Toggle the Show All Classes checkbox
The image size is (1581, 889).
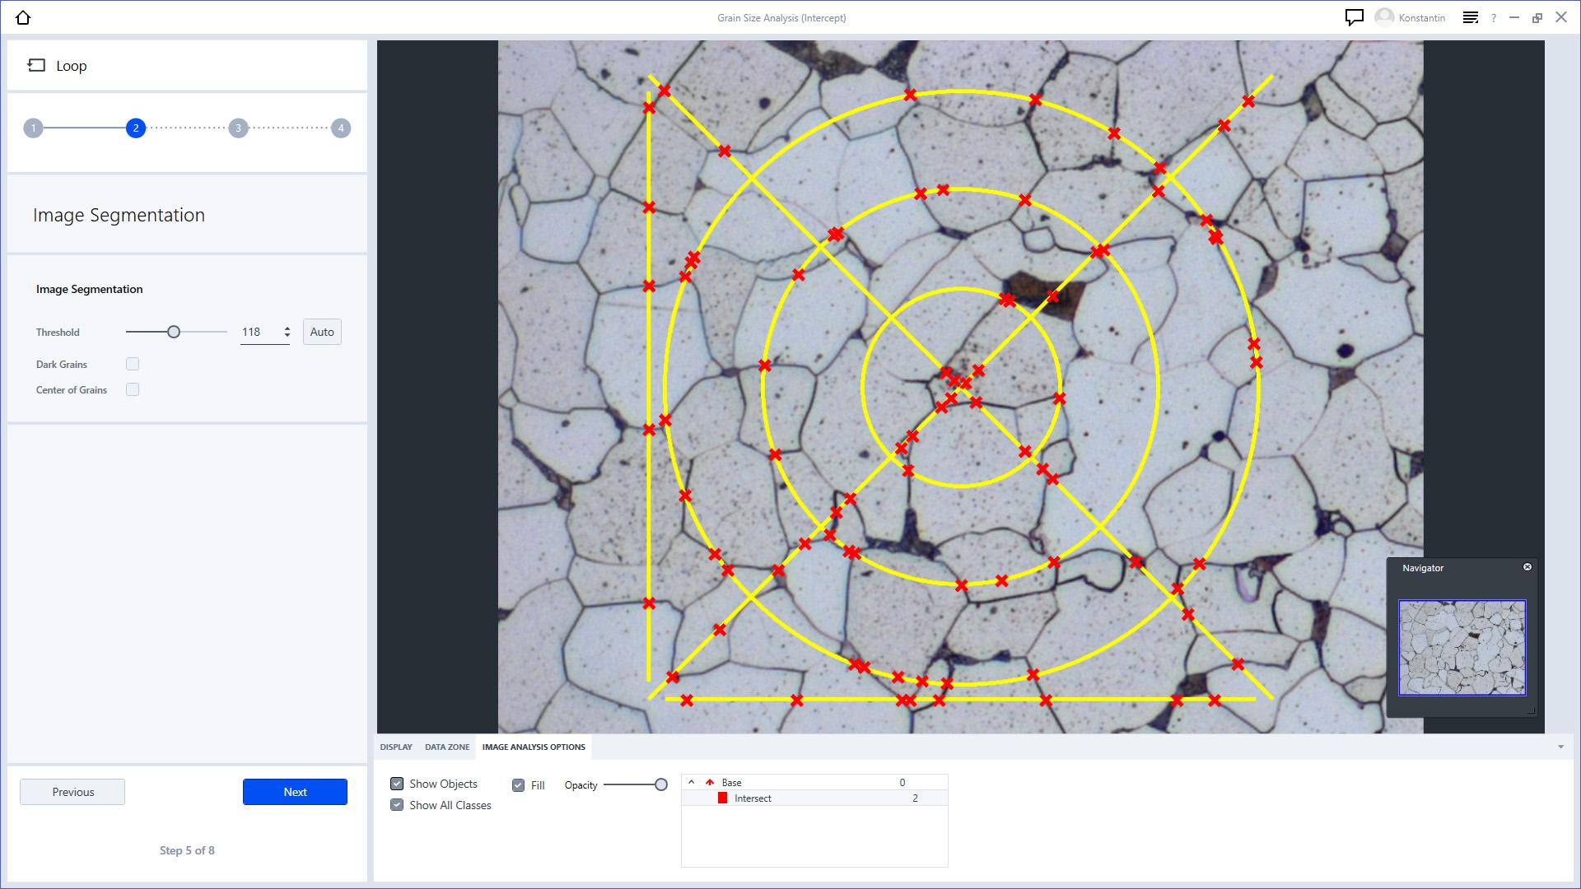(398, 805)
